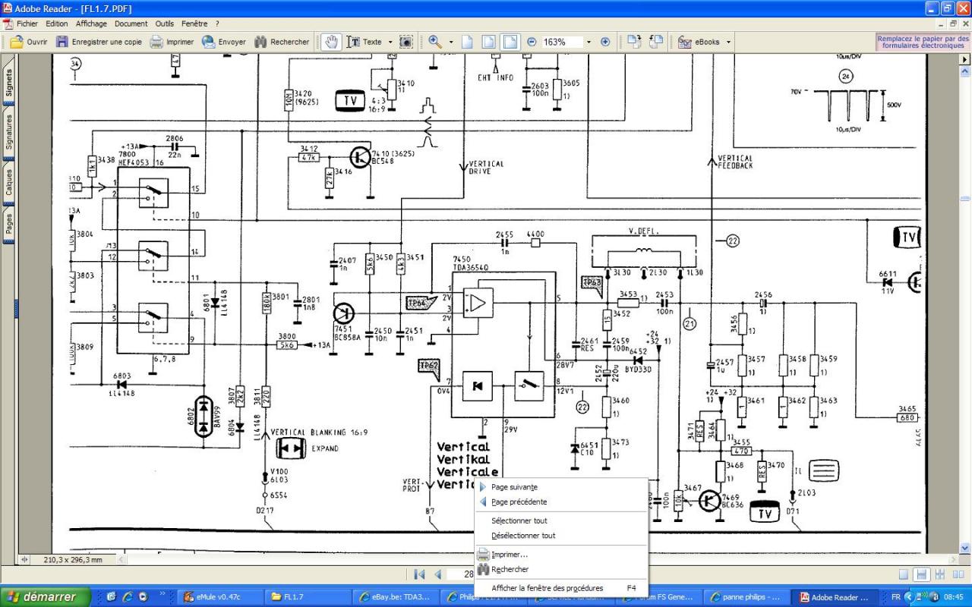Click the zoom in plus button

(605, 42)
